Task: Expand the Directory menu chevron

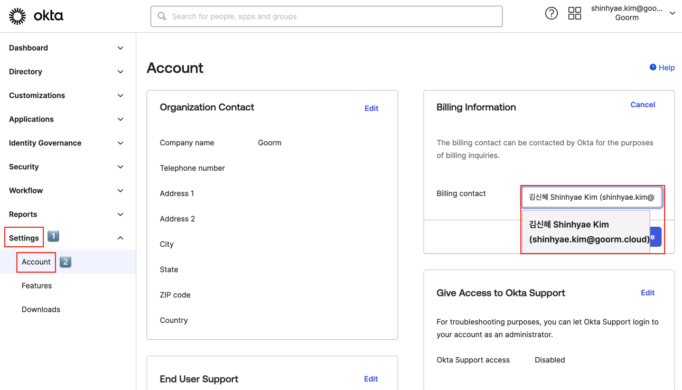Action: (x=120, y=72)
